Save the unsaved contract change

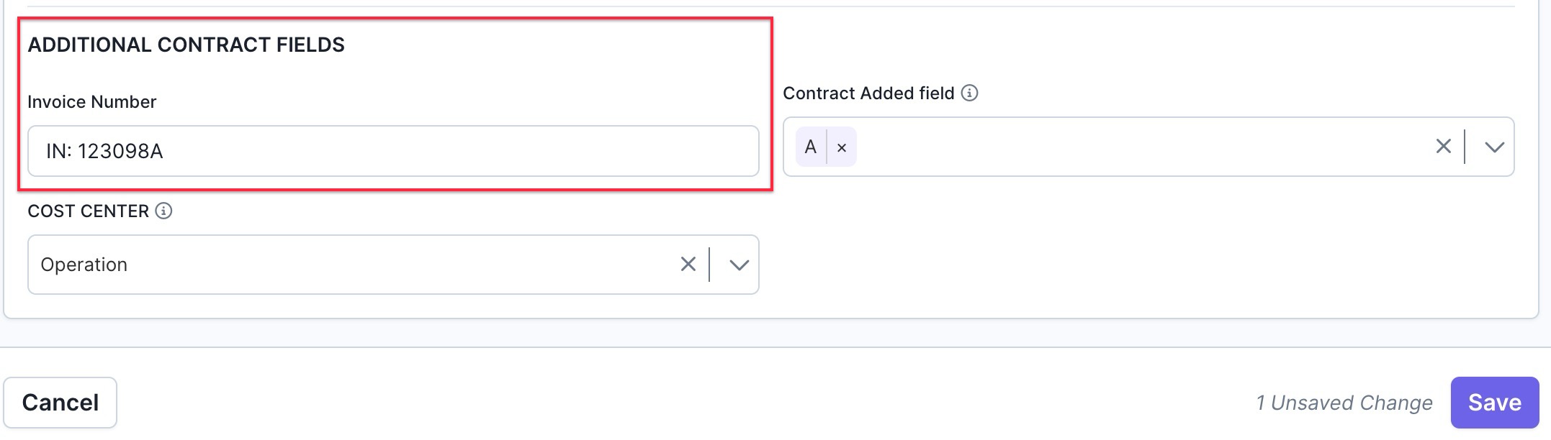point(1494,403)
